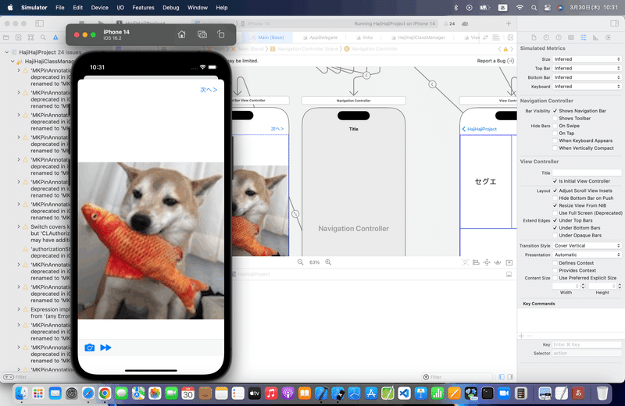Add an editor with the split icon
Image resolution: width=625 pixels, height=406 pixels.
(510, 37)
